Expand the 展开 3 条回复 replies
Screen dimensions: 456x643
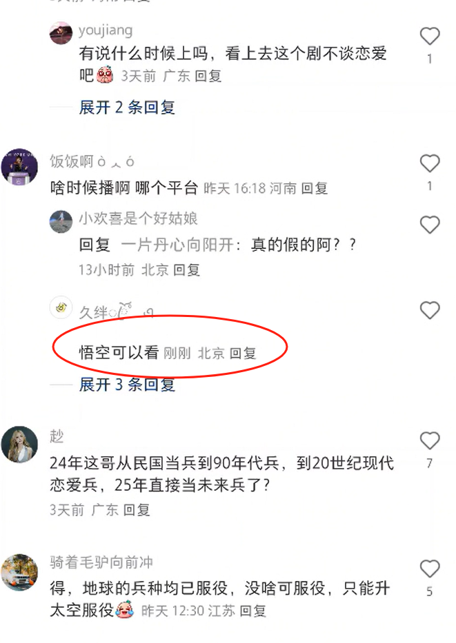coord(127,385)
